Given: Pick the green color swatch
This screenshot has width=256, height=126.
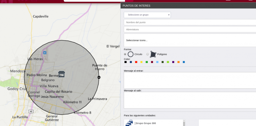Looking at the screenshot, I should [147, 62].
